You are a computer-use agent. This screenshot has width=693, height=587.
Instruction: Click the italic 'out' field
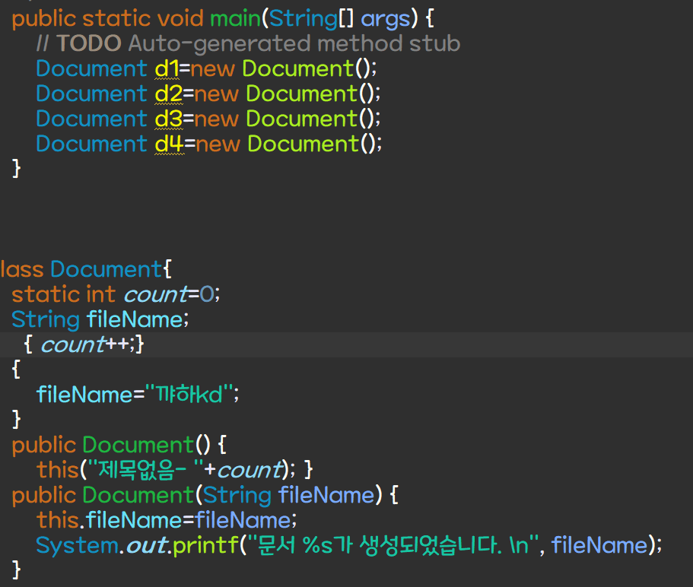(x=147, y=546)
